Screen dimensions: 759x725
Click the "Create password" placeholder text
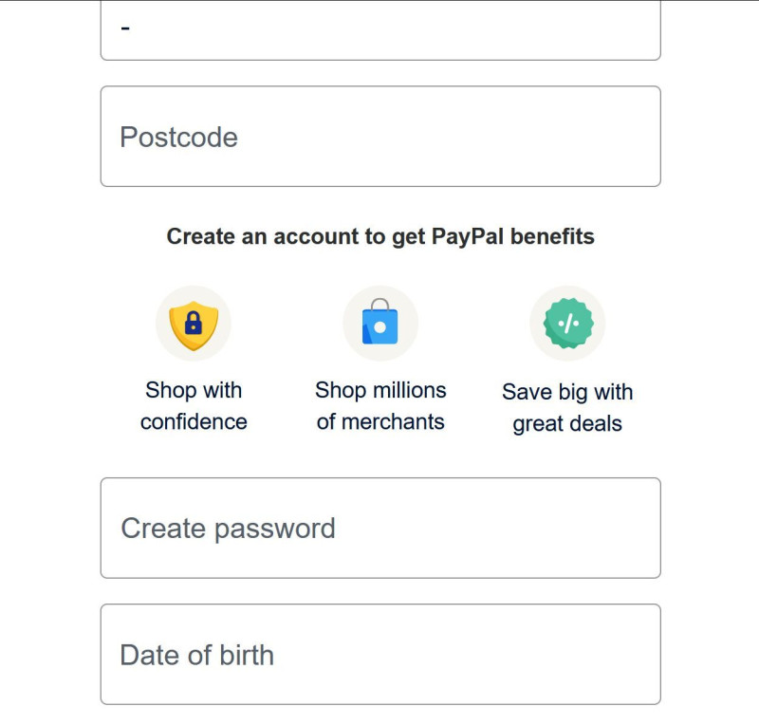click(228, 528)
